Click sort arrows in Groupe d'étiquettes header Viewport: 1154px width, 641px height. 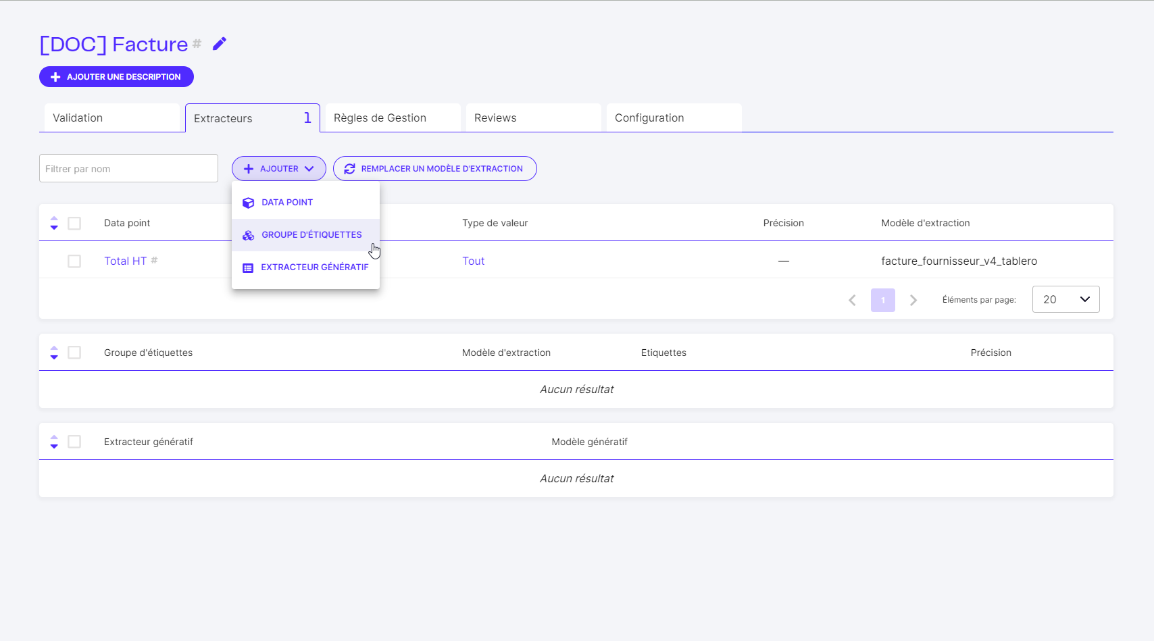click(x=54, y=353)
